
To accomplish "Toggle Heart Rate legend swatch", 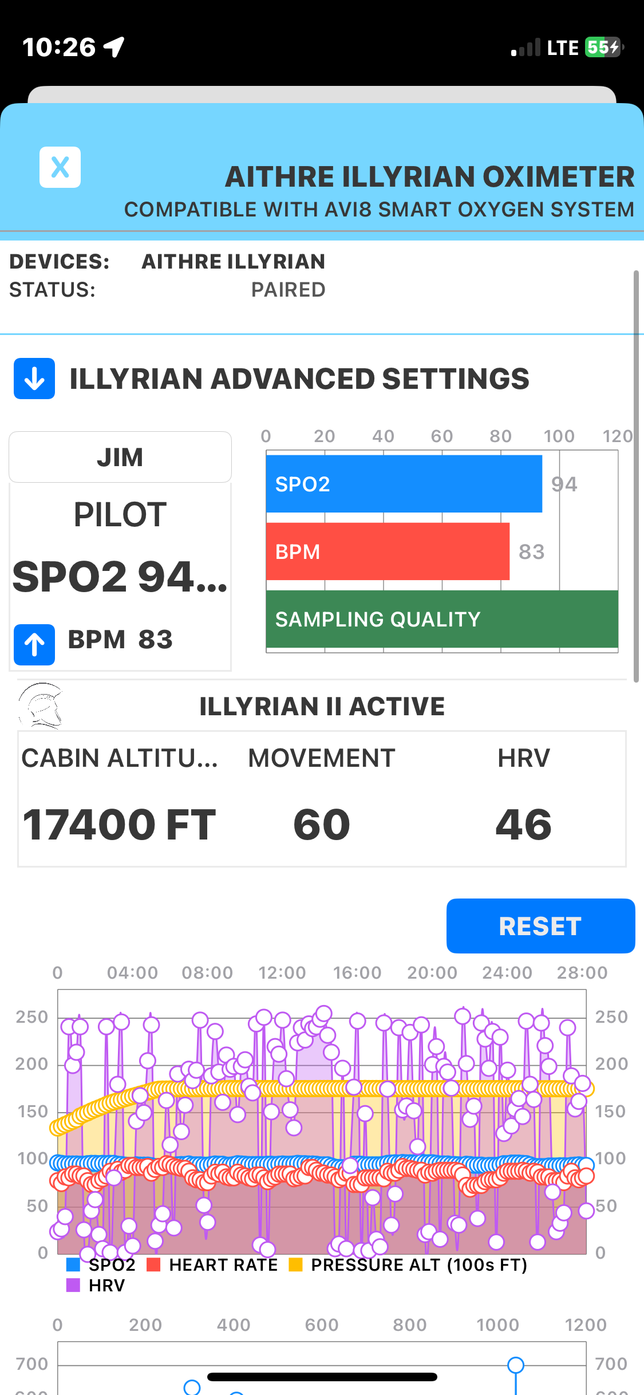I will click(153, 1264).
